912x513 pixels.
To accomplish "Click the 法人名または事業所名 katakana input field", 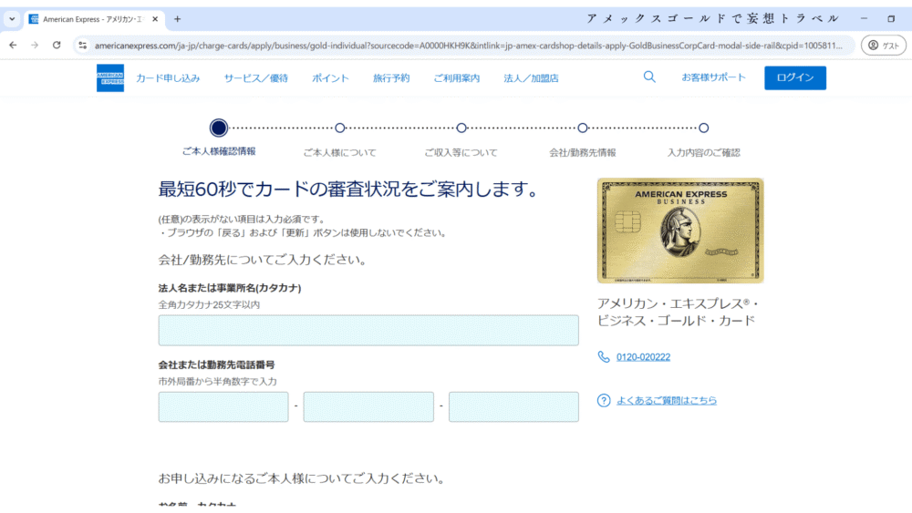I will (368, 331).
